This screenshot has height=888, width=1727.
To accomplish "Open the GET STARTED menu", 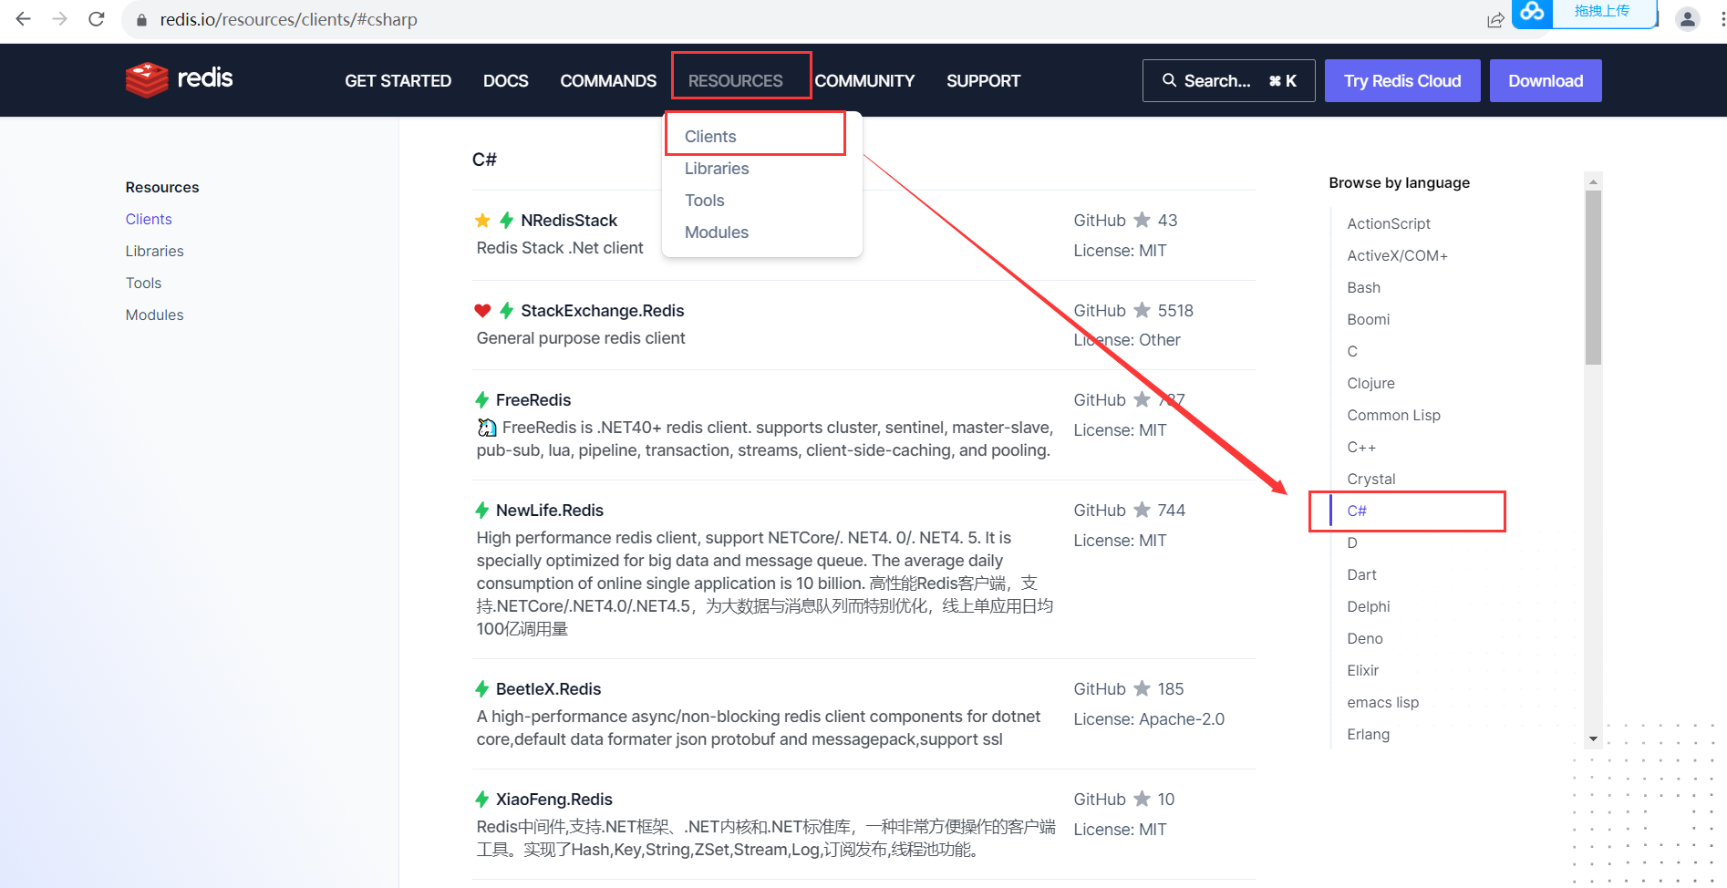I will 398,81.
